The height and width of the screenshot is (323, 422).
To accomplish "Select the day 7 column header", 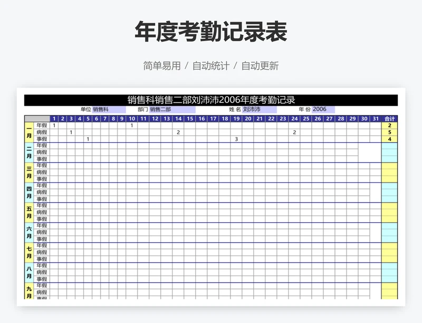I will click(104, 119).
